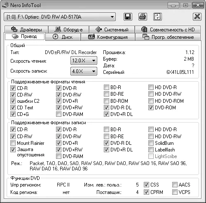Image resolution: width=206 pixels, height=203 pixels.
Task: Click the write modes text Packet, TAO, DAO
Action: point(108,166)
